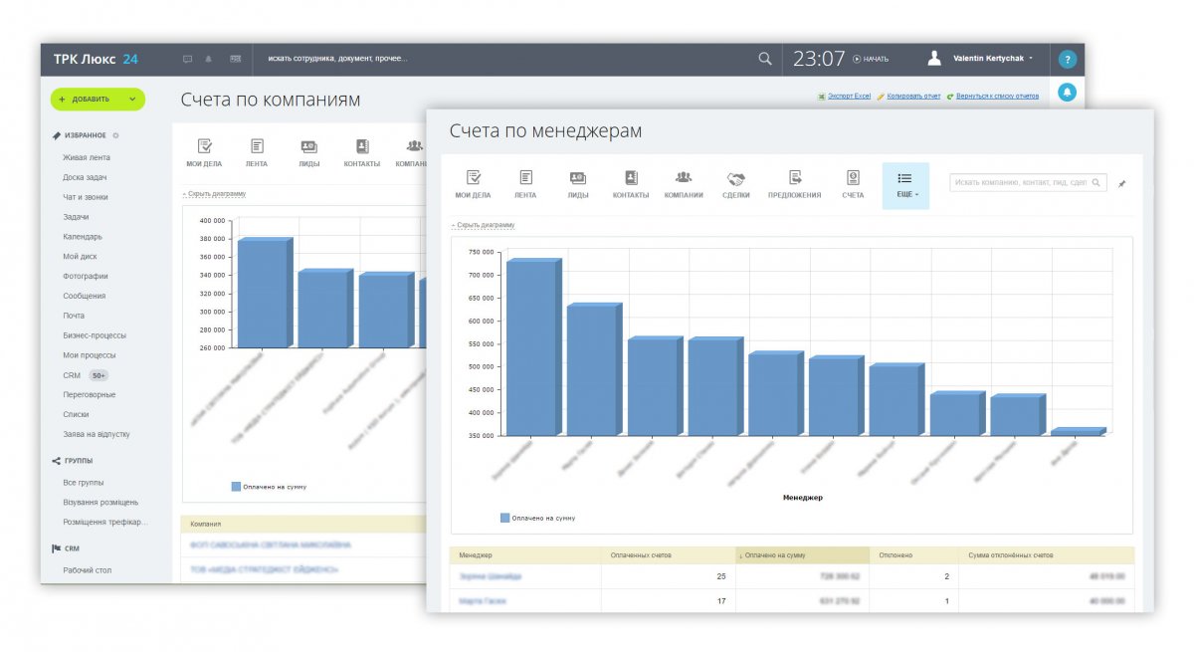This screenshot has width=1194, height=652.
Task: Select Живая лента in left sidebar
Action: [87, 157]
